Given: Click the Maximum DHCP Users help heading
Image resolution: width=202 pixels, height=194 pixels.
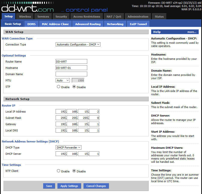Looking at the screenshot, I should pyautogui.click(x=167, y=148).
